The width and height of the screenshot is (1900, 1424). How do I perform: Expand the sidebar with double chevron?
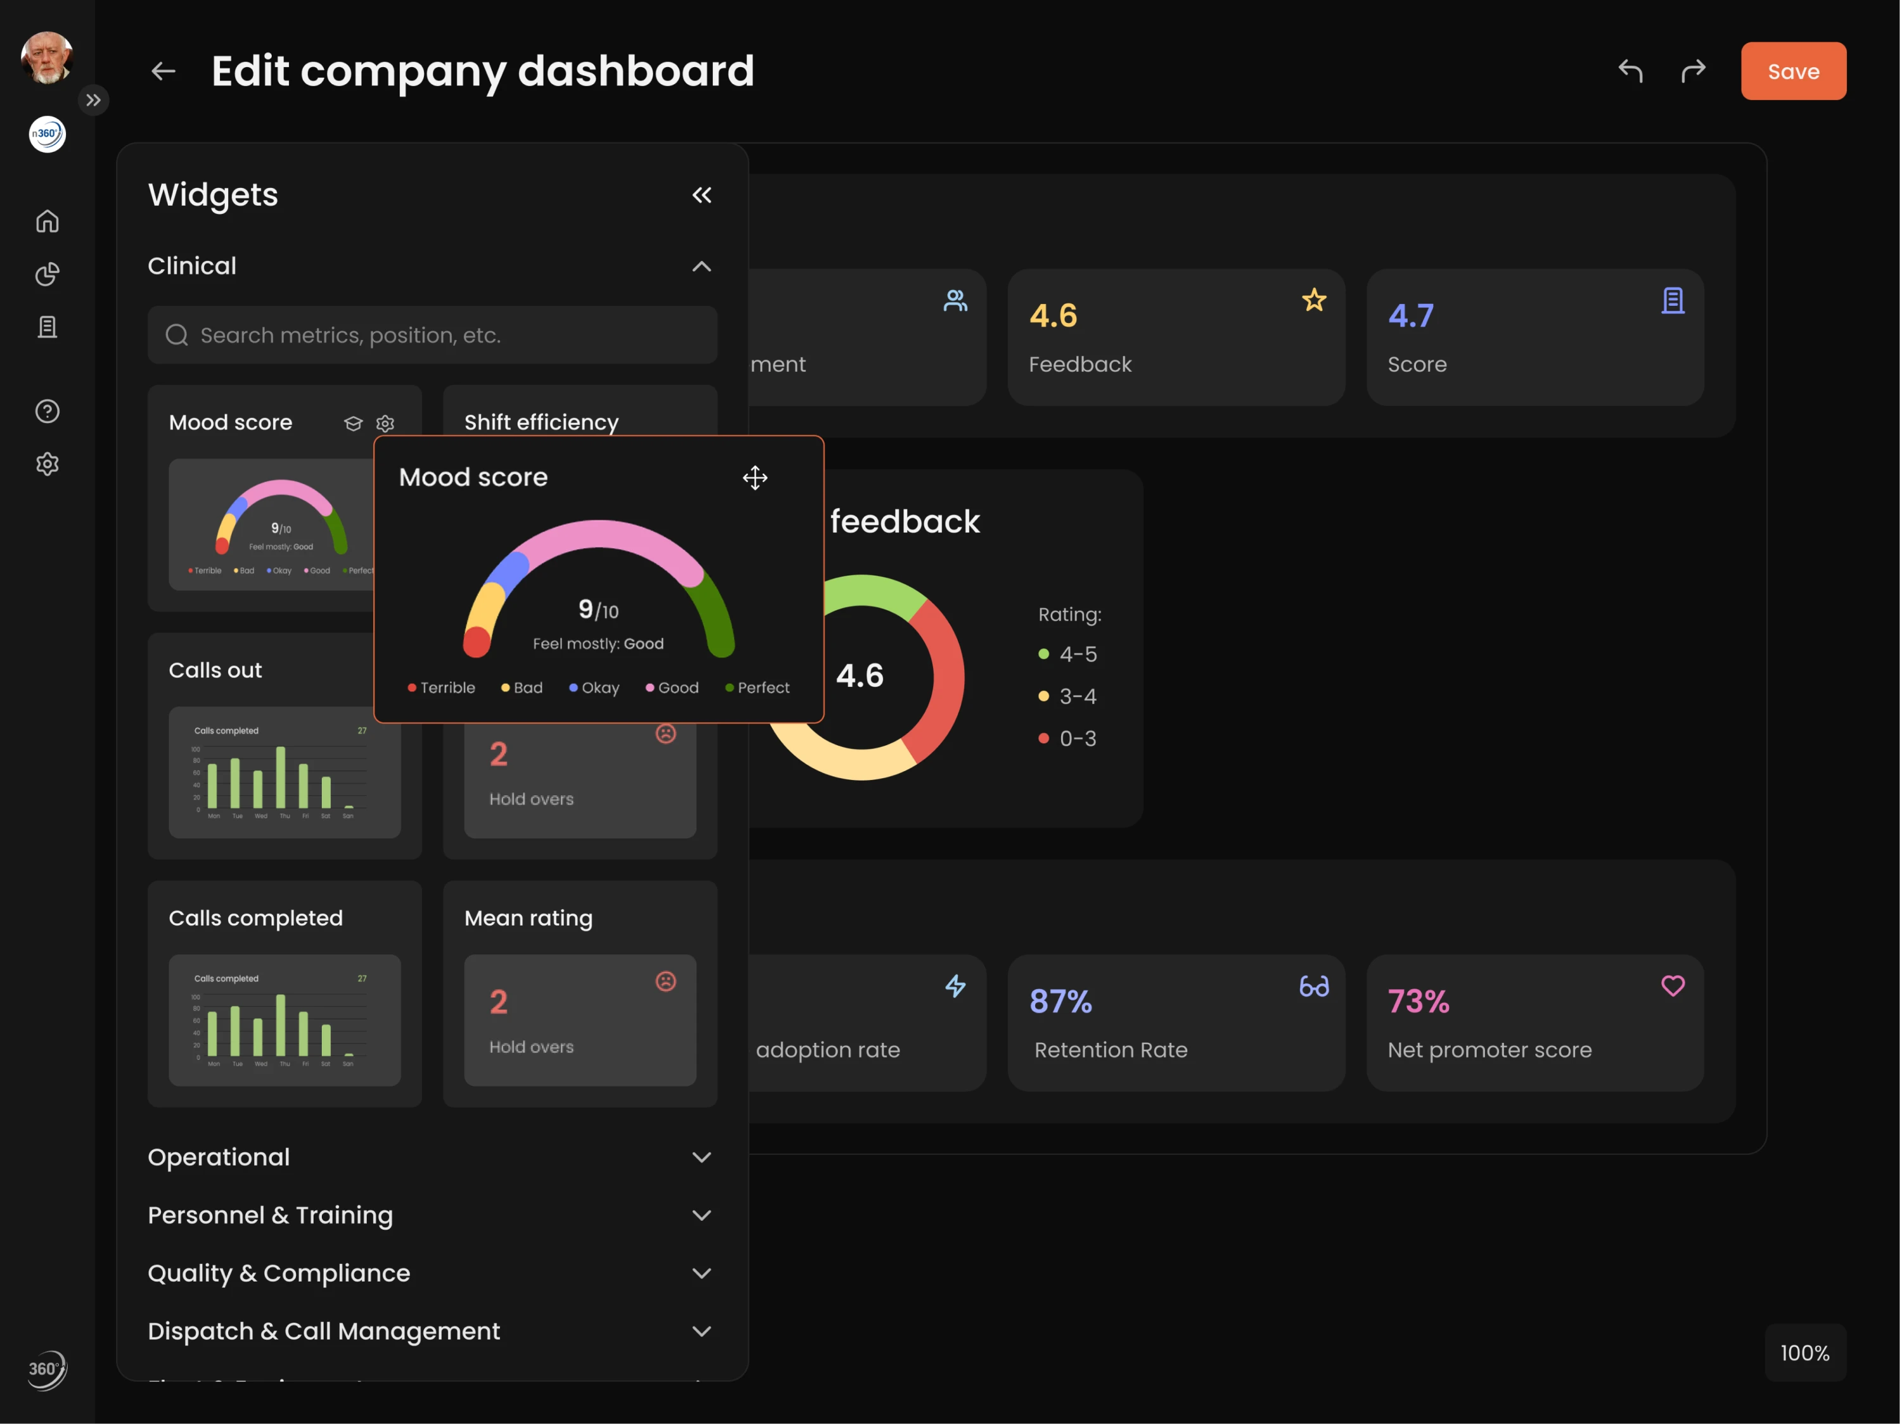[94, 101]
